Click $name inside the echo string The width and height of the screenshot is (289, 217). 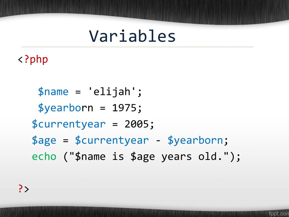coord(90,157)
